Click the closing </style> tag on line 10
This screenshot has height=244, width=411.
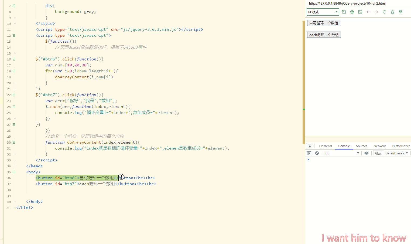coord(45,23)
